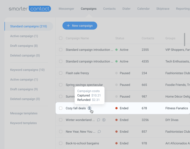Check the box for the 4335-contact campaign
Screen dimensions: 190x149
61,61
